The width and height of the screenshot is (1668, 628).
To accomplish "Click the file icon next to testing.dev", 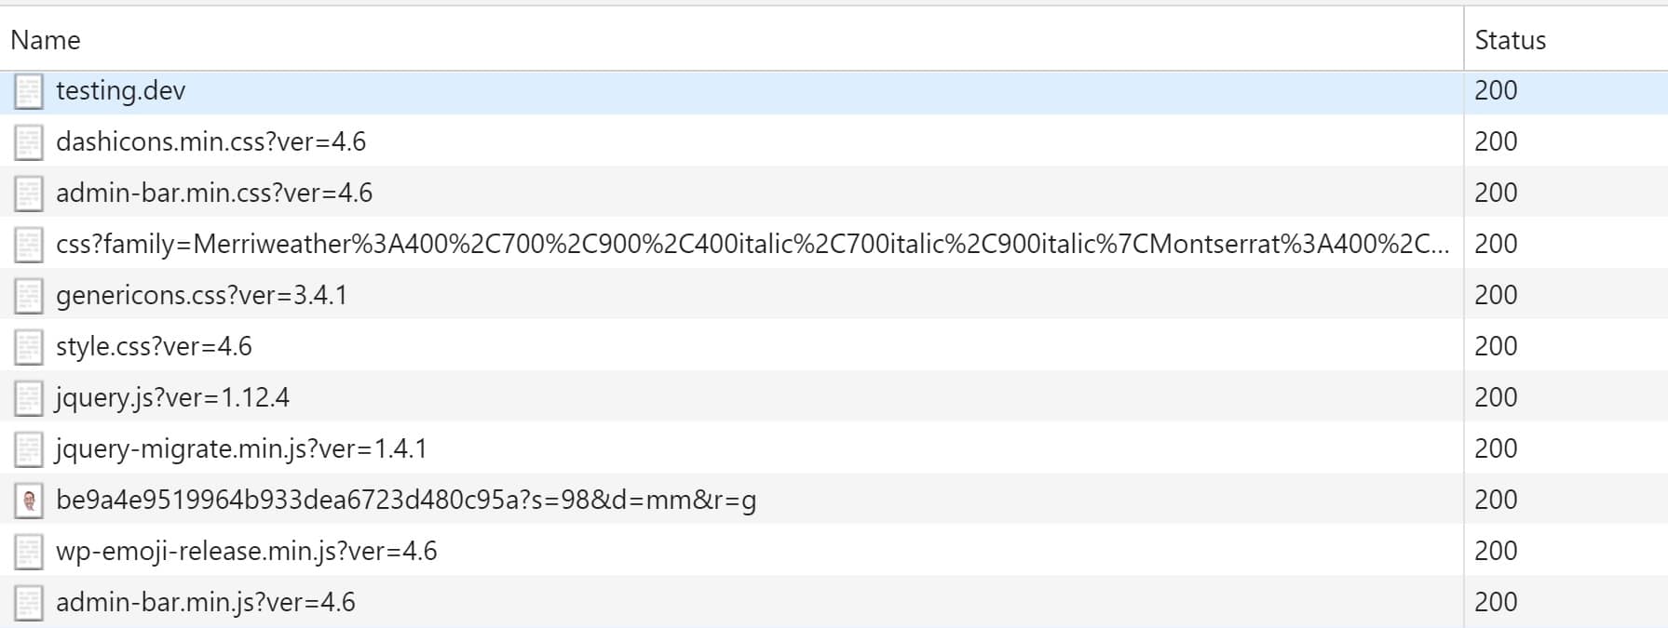I will (x=28, y=91).
